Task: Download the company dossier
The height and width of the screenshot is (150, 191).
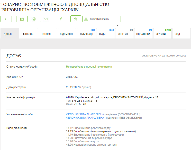Action: pyautogui.click(x=22, y=19)
